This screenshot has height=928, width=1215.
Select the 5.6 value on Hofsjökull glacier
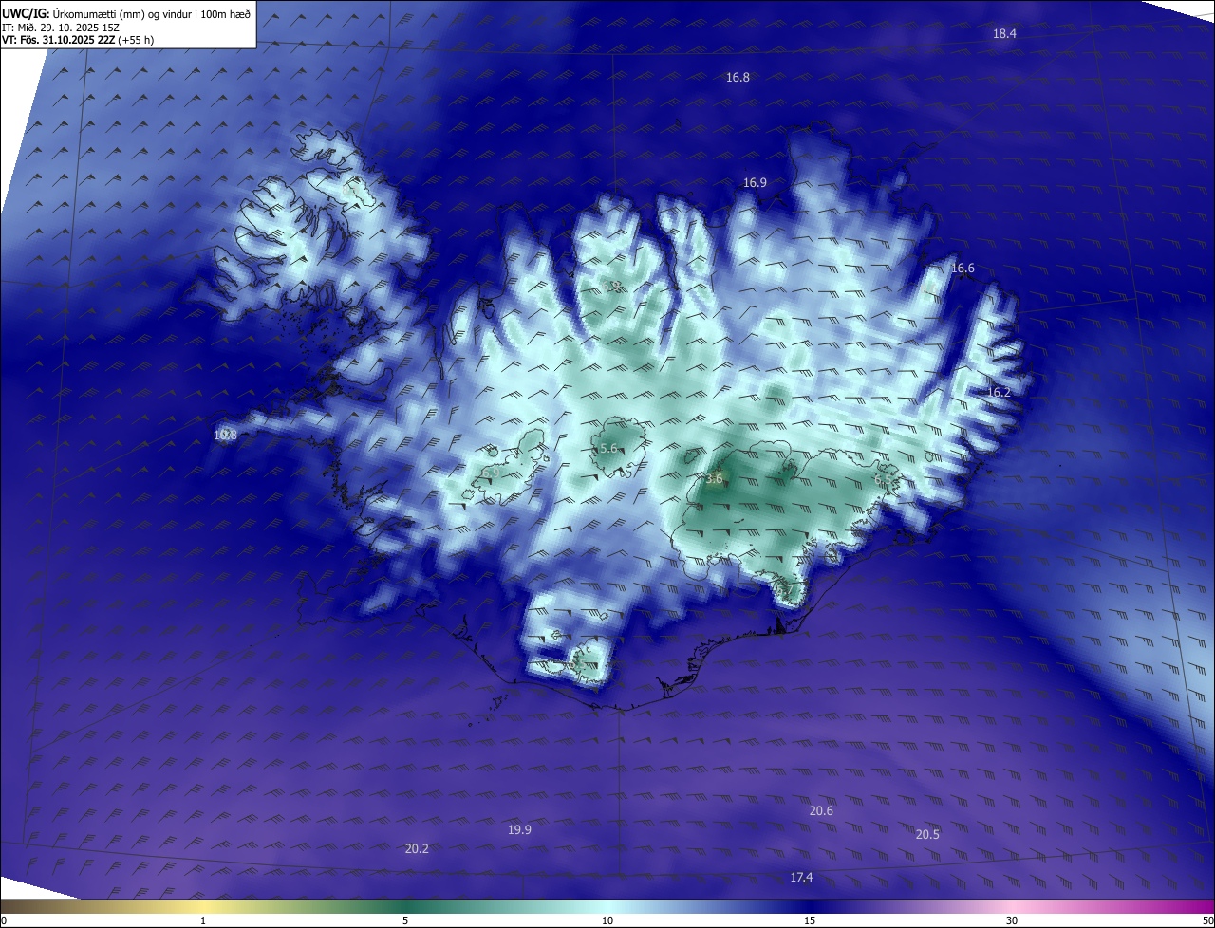click(x=608, y=449)
